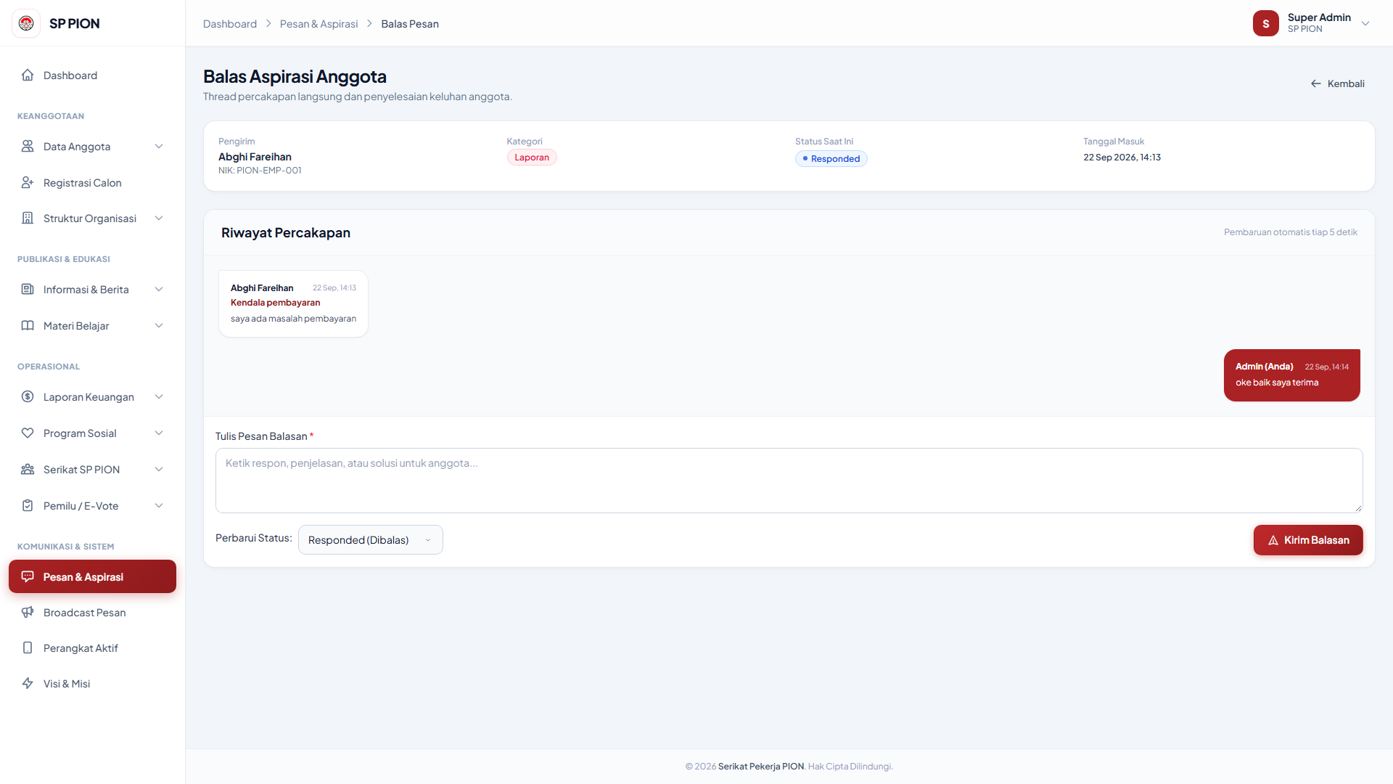Click the Responded status badge
1393x784 pixels.
click(x=831, y=159)
